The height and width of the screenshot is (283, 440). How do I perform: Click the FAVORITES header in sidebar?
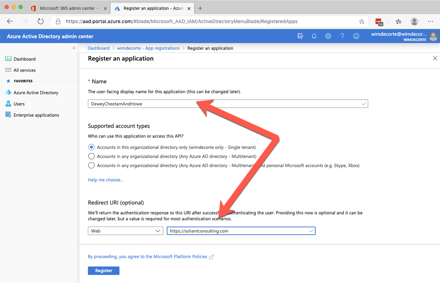tap(23, 81)
